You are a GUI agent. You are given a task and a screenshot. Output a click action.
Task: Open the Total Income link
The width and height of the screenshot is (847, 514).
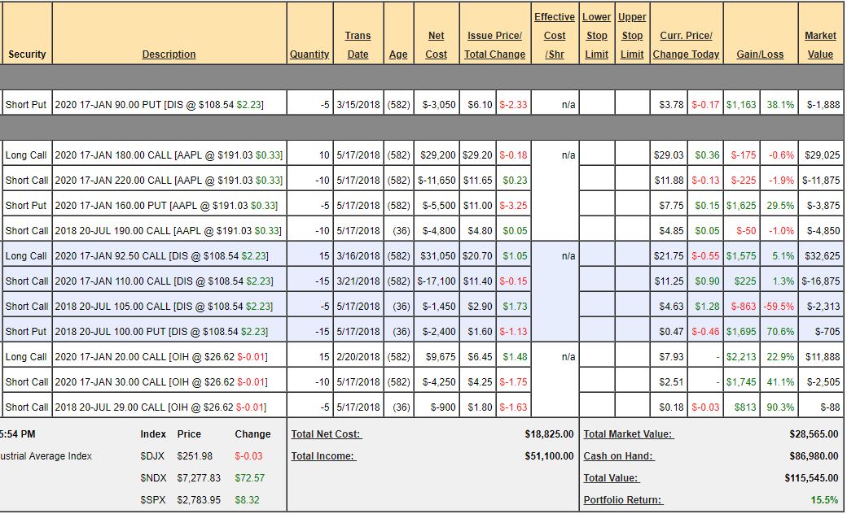tap(323, 456)
